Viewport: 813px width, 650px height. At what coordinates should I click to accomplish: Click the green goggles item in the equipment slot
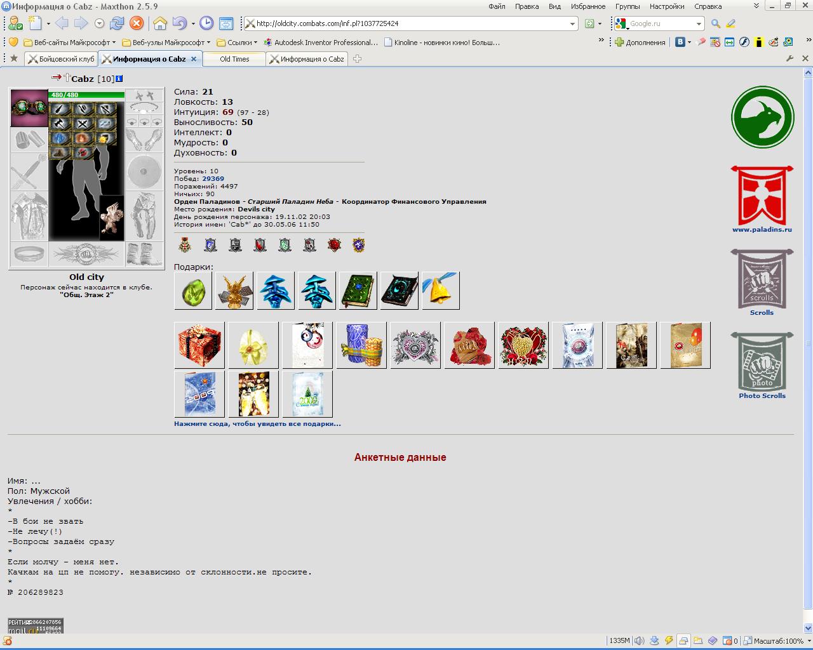29,108
